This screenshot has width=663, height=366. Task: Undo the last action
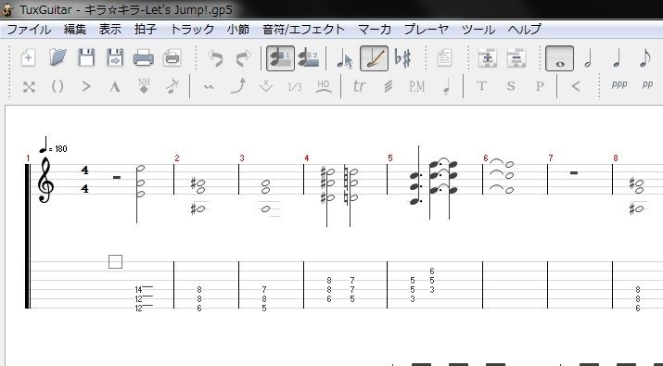coord(216,57)
